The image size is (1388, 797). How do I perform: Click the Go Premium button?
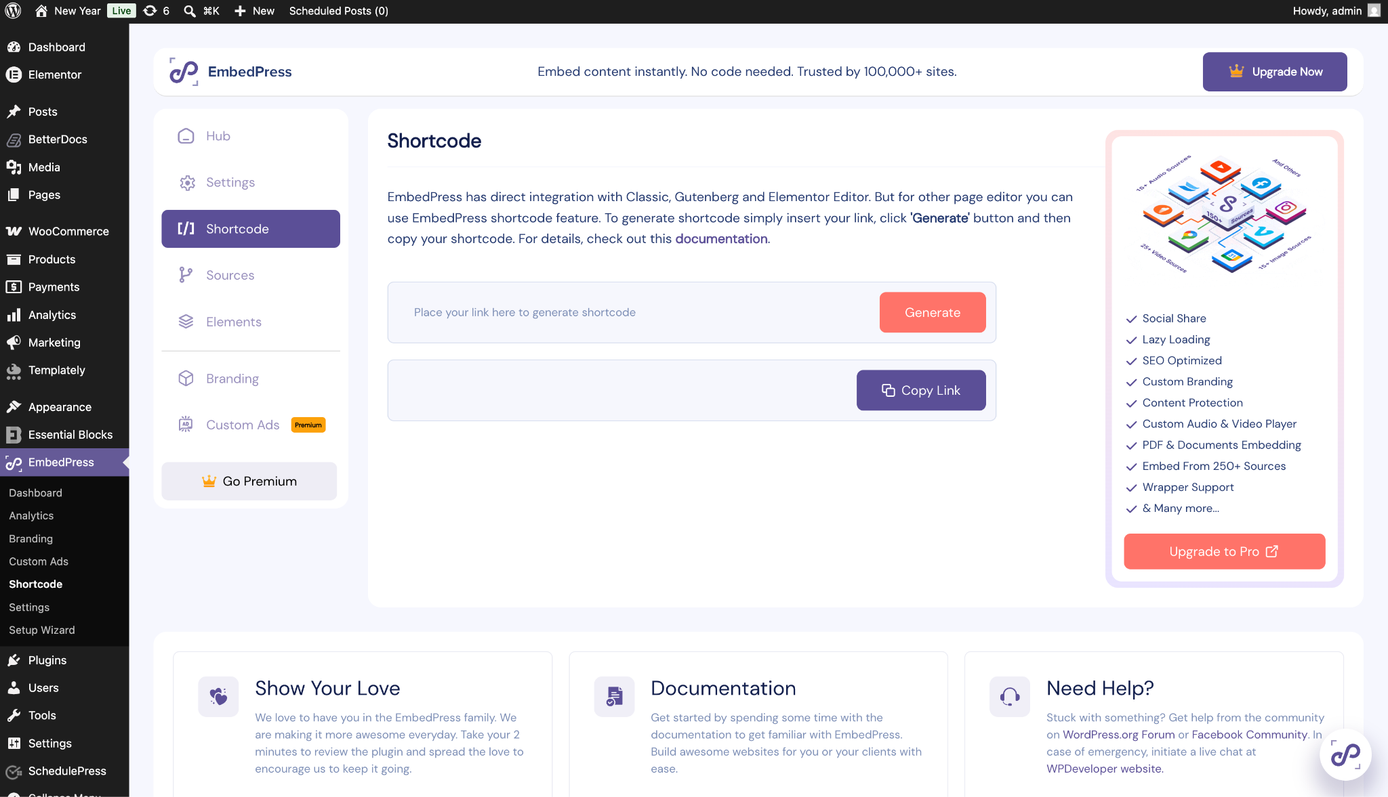tap(249, 481)
